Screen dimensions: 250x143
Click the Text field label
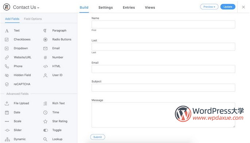tap(16, 30)
